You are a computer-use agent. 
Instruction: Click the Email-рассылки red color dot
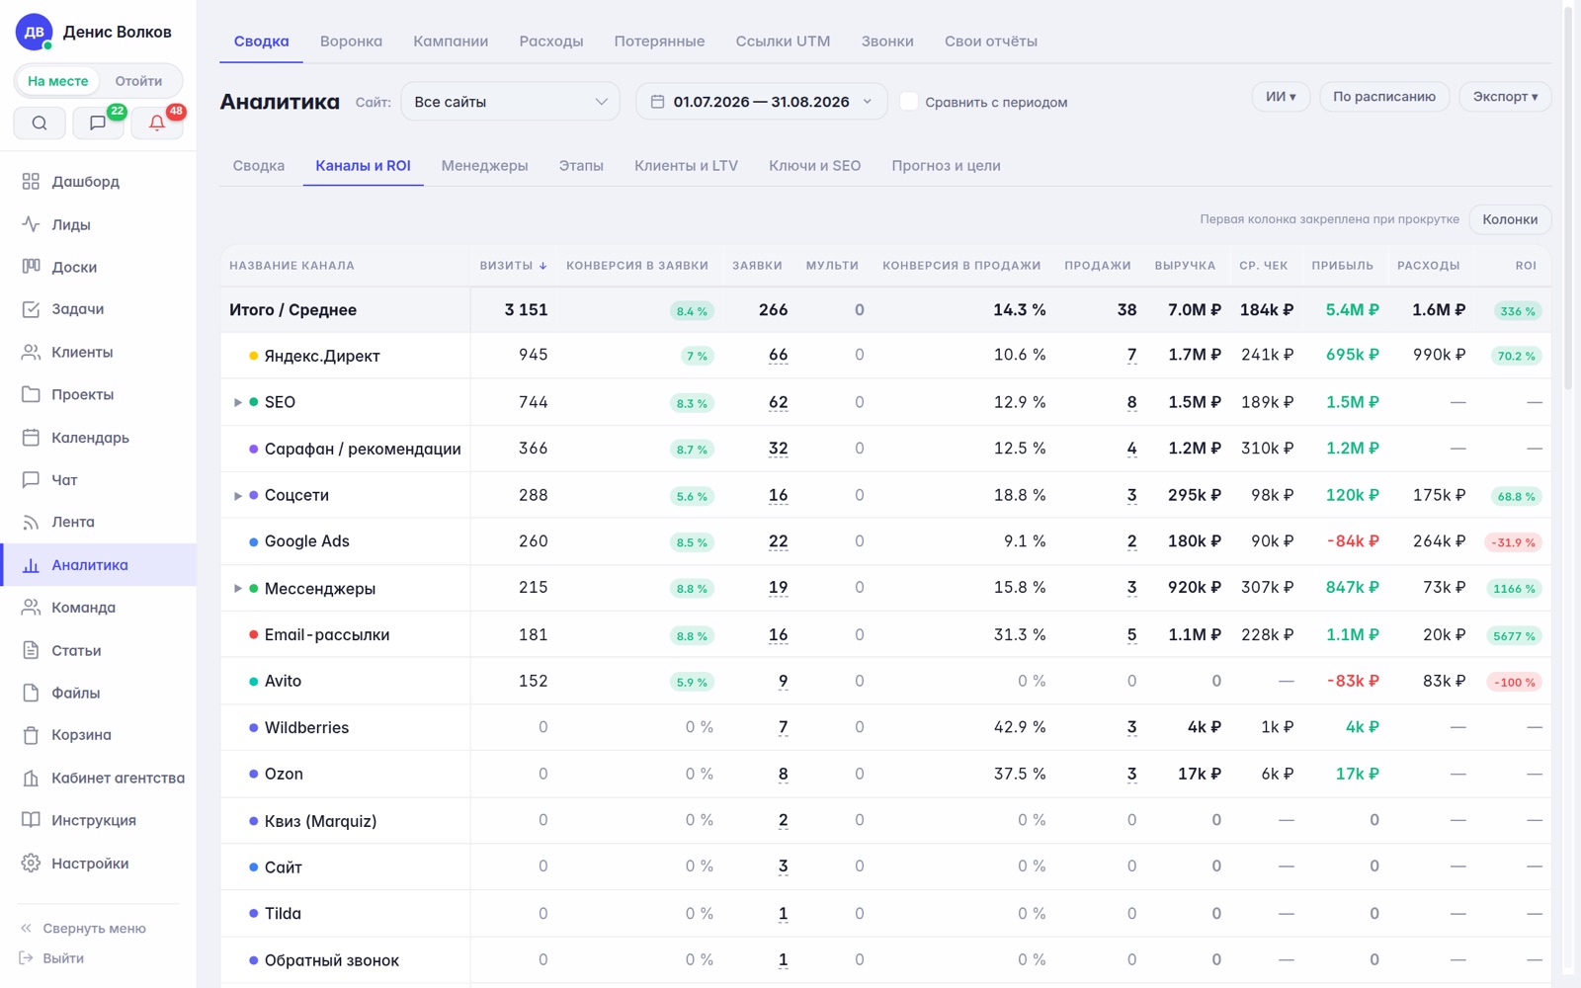[254, 634]
